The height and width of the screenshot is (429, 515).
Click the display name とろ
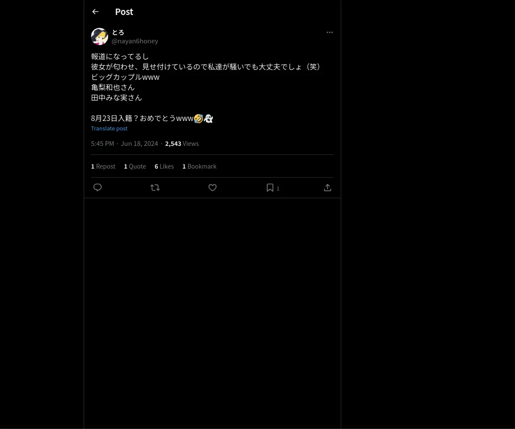point(118,32)
